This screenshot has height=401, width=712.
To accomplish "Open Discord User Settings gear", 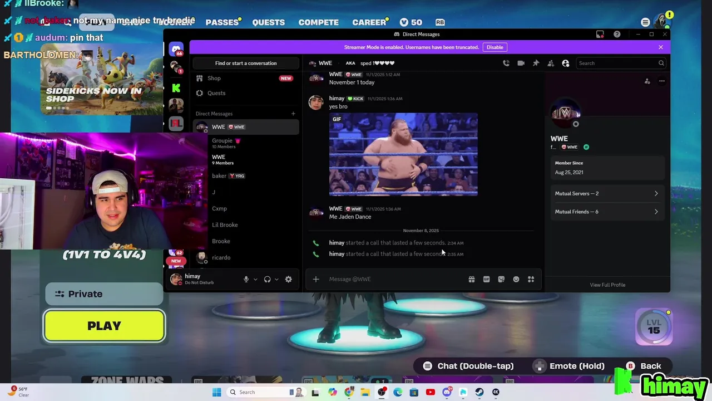I will click(288, 280).
